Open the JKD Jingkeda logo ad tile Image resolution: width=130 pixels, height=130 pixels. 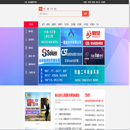tap(94, 37)
